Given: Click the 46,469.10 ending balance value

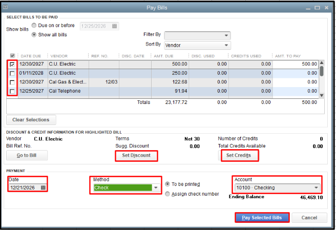Looking at the screenshot, I should pos(311,197).
